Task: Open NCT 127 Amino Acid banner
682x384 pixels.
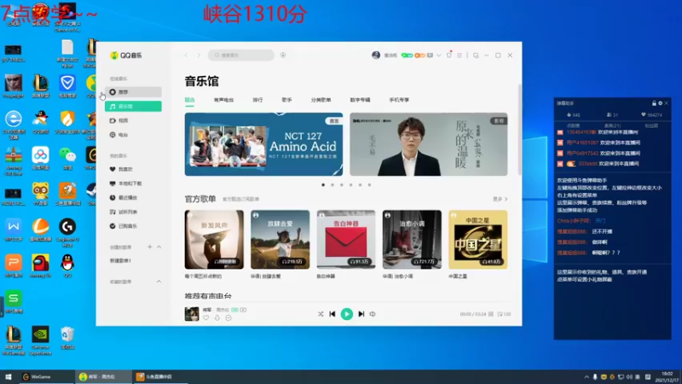Action: (263, 144)
